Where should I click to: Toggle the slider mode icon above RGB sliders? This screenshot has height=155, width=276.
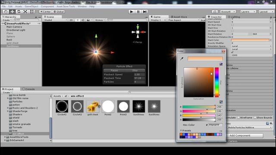pyautogui.click(x=221, y=102)
